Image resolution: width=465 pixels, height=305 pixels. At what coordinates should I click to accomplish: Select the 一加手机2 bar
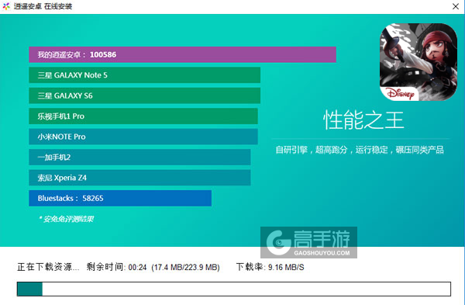(x=139, y=157)
